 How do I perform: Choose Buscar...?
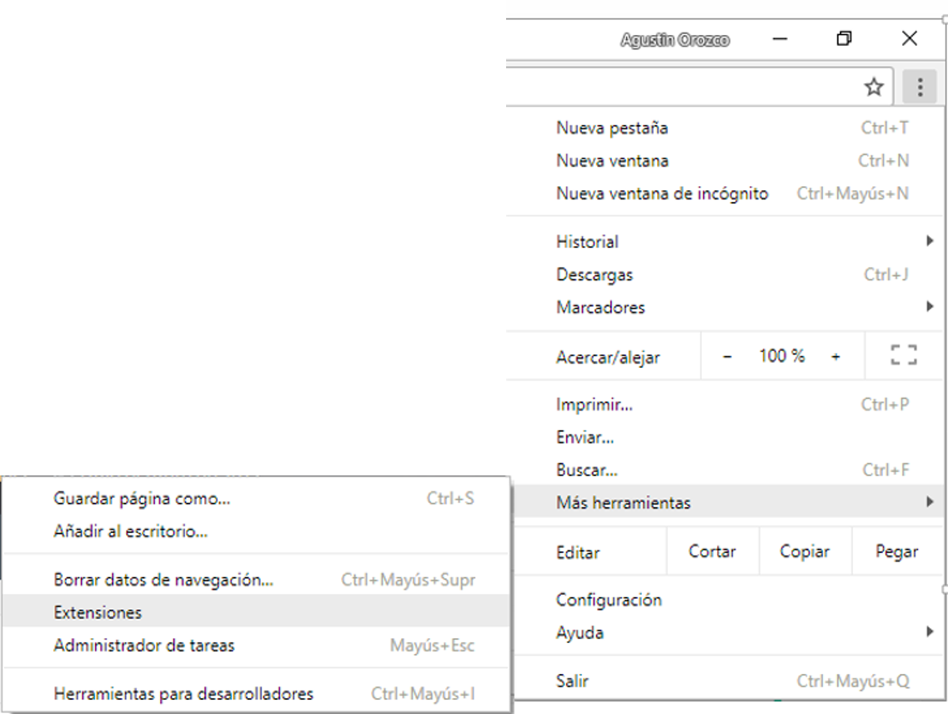[725, 470]
